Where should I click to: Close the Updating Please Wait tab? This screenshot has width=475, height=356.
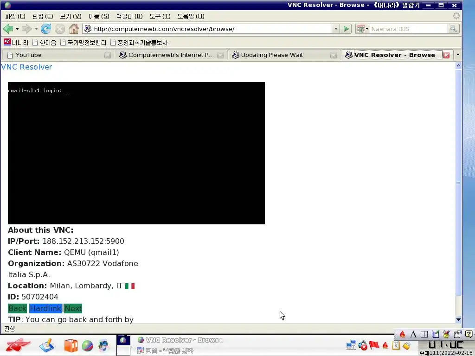(x=334, y=55)
